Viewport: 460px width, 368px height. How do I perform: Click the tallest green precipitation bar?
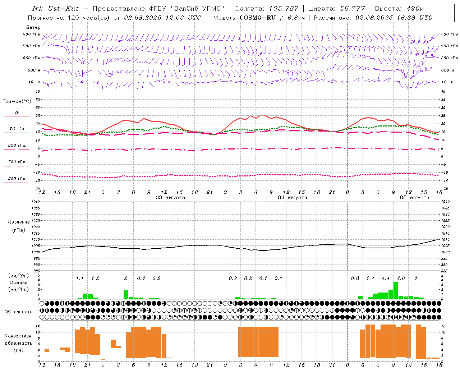pyautogui.click(x=396, y=290)
